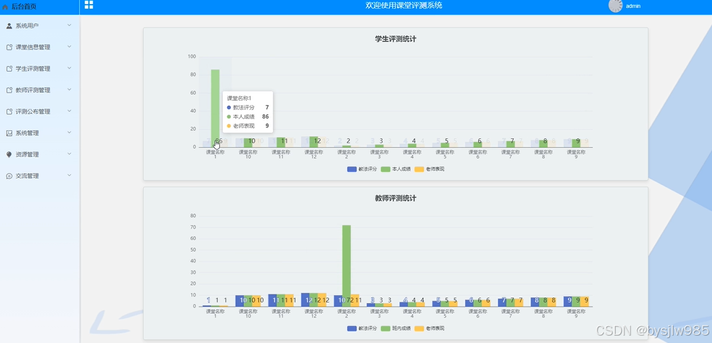
Task: Click 课堂名称10 axis label in 学生评测统计
Action: (x=248, y=155)
